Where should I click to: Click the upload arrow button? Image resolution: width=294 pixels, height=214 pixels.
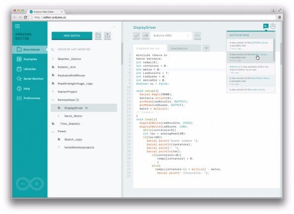[145, 36]
